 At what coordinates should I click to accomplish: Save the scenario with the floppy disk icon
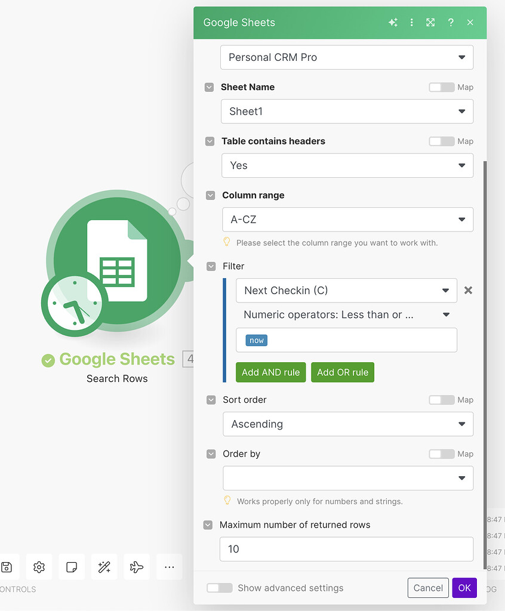point(8,567)
